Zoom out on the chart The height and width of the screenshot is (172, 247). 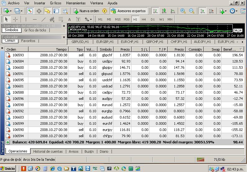(192, 11)
